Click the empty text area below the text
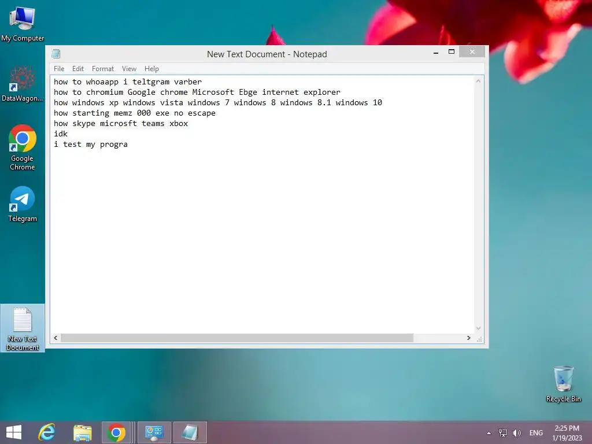 click(x=262, y=242)
